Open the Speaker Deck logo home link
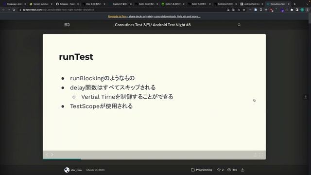The height and width of the screenshot is (175, 311). click(67, 25)
